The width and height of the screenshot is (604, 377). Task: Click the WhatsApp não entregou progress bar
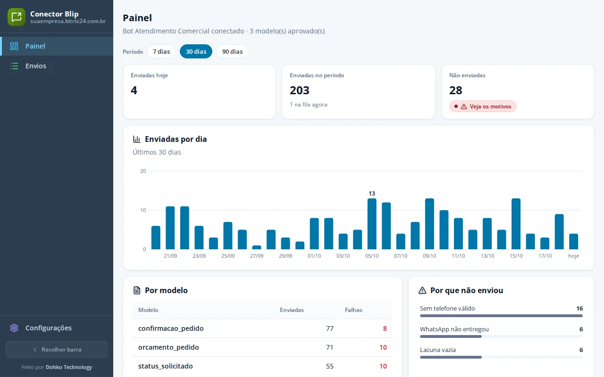[501, 336]
